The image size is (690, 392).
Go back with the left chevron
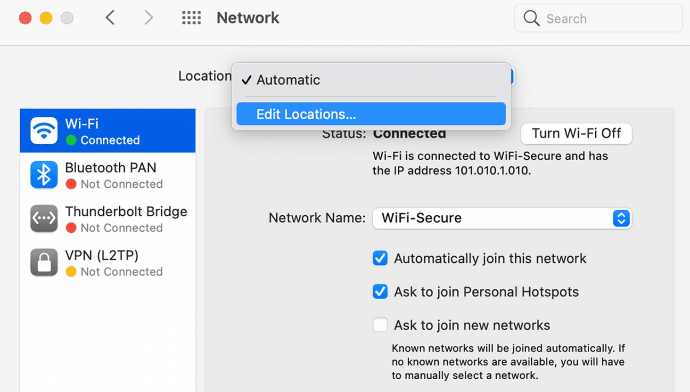[x=110, y=18]
